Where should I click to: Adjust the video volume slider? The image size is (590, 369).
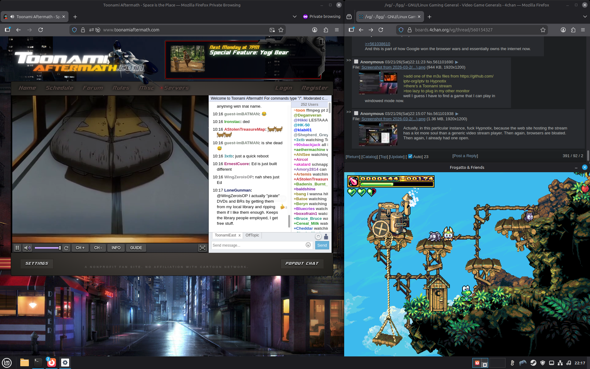tap(48, 248)
